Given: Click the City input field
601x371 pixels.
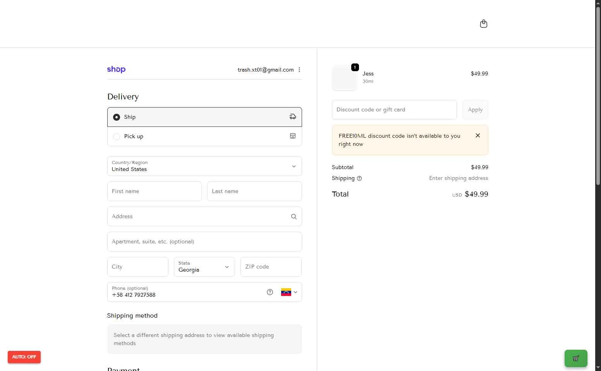Looking at the screenshot, I should (x=138, y=267).
